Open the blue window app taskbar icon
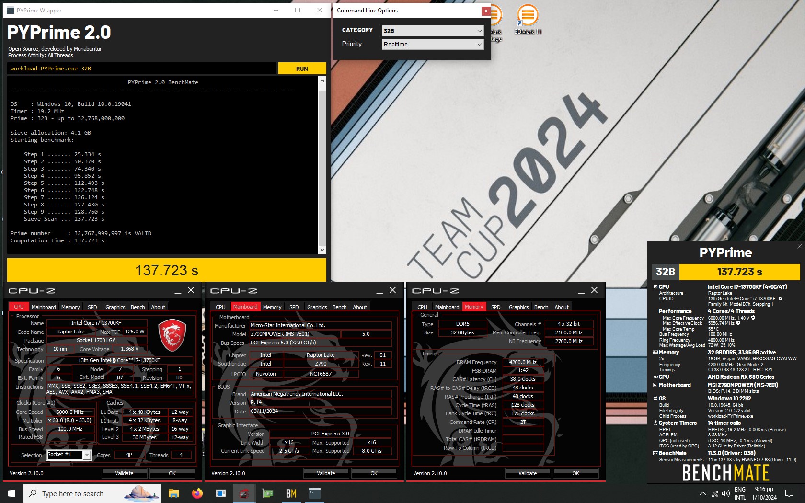 click(x=220, y=493)
